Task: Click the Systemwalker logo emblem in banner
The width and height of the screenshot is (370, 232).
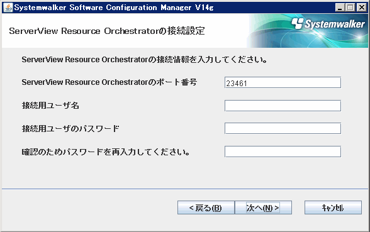Action: 297,24
